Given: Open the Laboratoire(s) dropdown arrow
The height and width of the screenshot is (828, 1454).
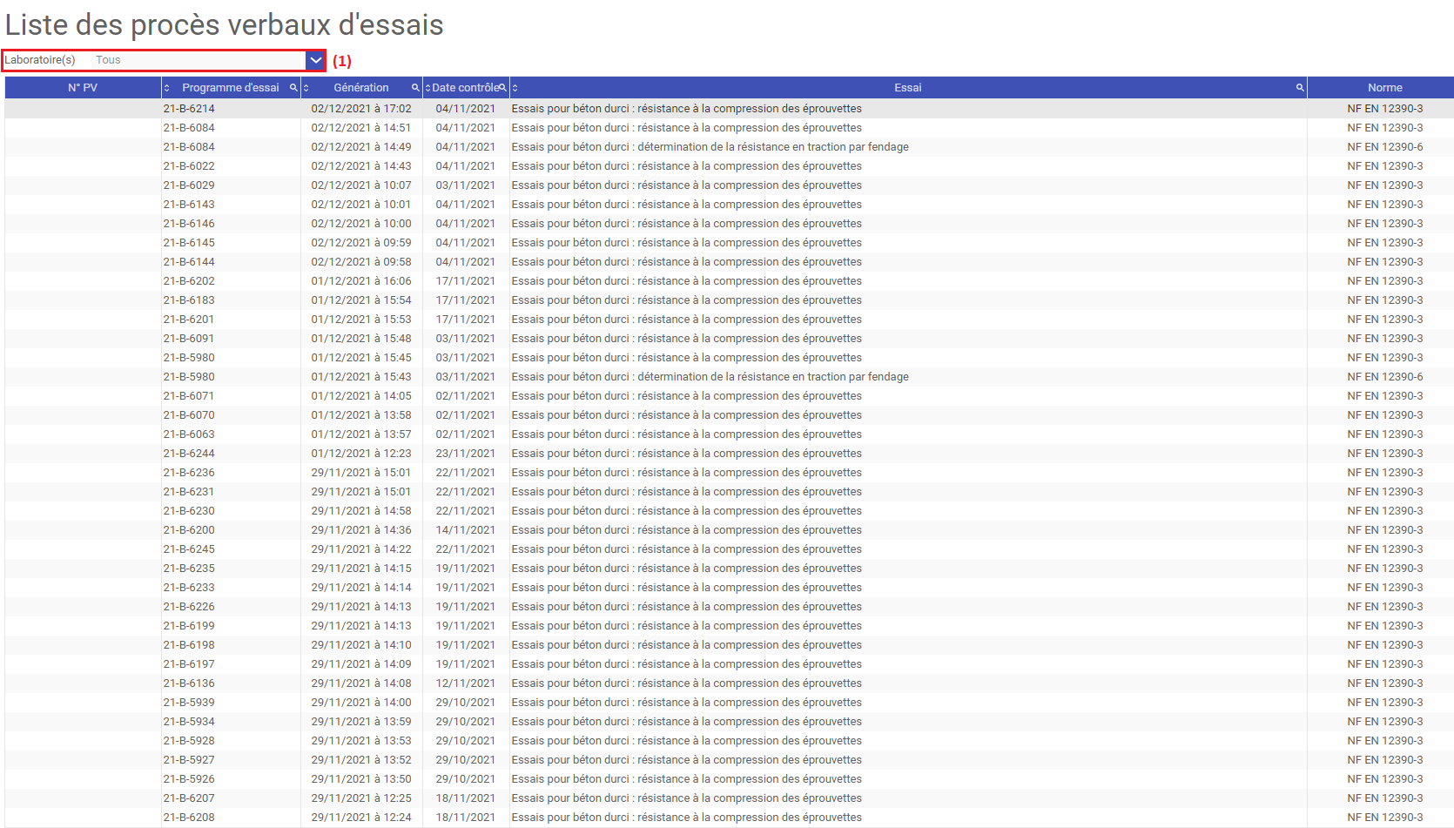Looking at the screenshot, I should 315,60.
